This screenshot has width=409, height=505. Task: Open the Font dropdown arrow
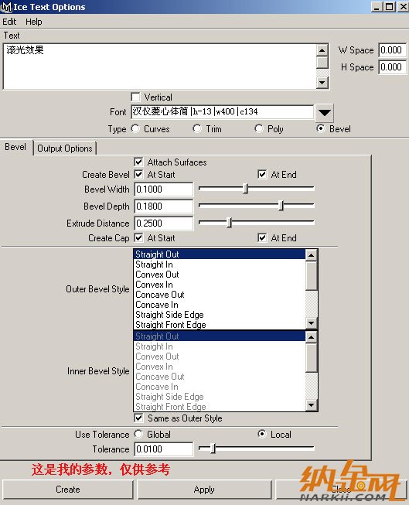pyautogui.click(x=324, y=112)
